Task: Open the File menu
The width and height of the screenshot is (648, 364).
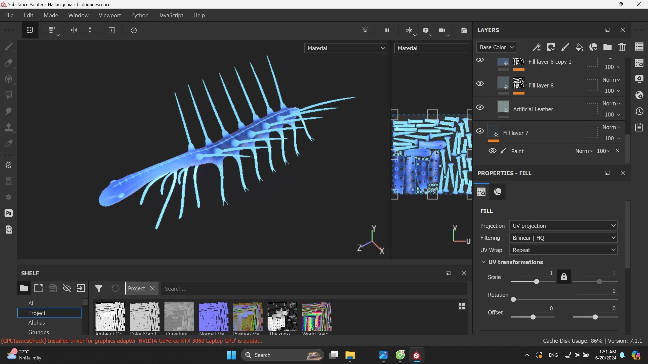Action: click(x=9, y=15)
